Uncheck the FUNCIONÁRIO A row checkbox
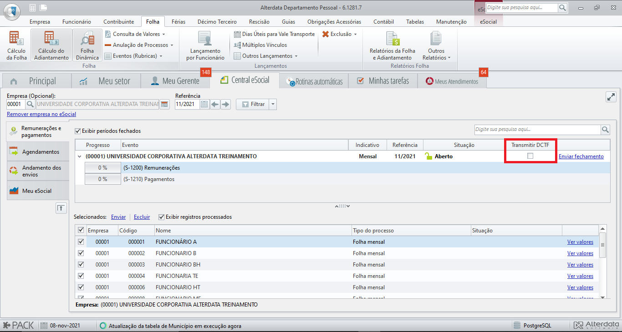Image resolution: width=622 pixels, height=332 pixels. [x=81, y=241]
